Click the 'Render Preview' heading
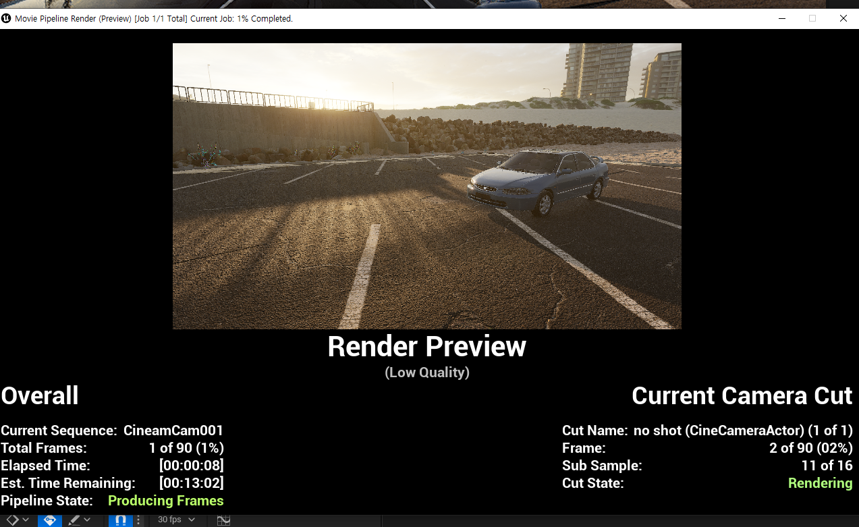The height and width of the screenshot is (527, 859). click(x=426, y=346)
